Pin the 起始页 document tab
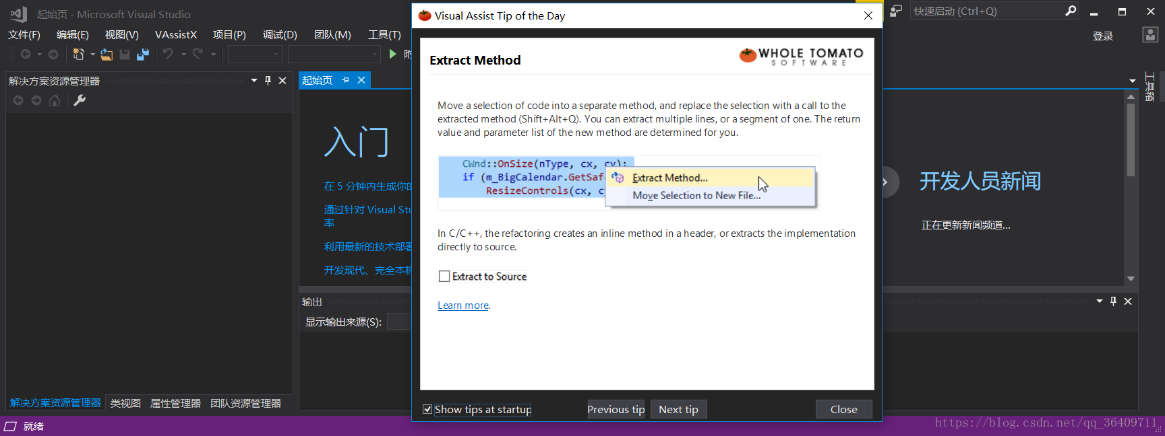Image resolution: width=1165 pixels, height=436 pixels. (346, 80)
